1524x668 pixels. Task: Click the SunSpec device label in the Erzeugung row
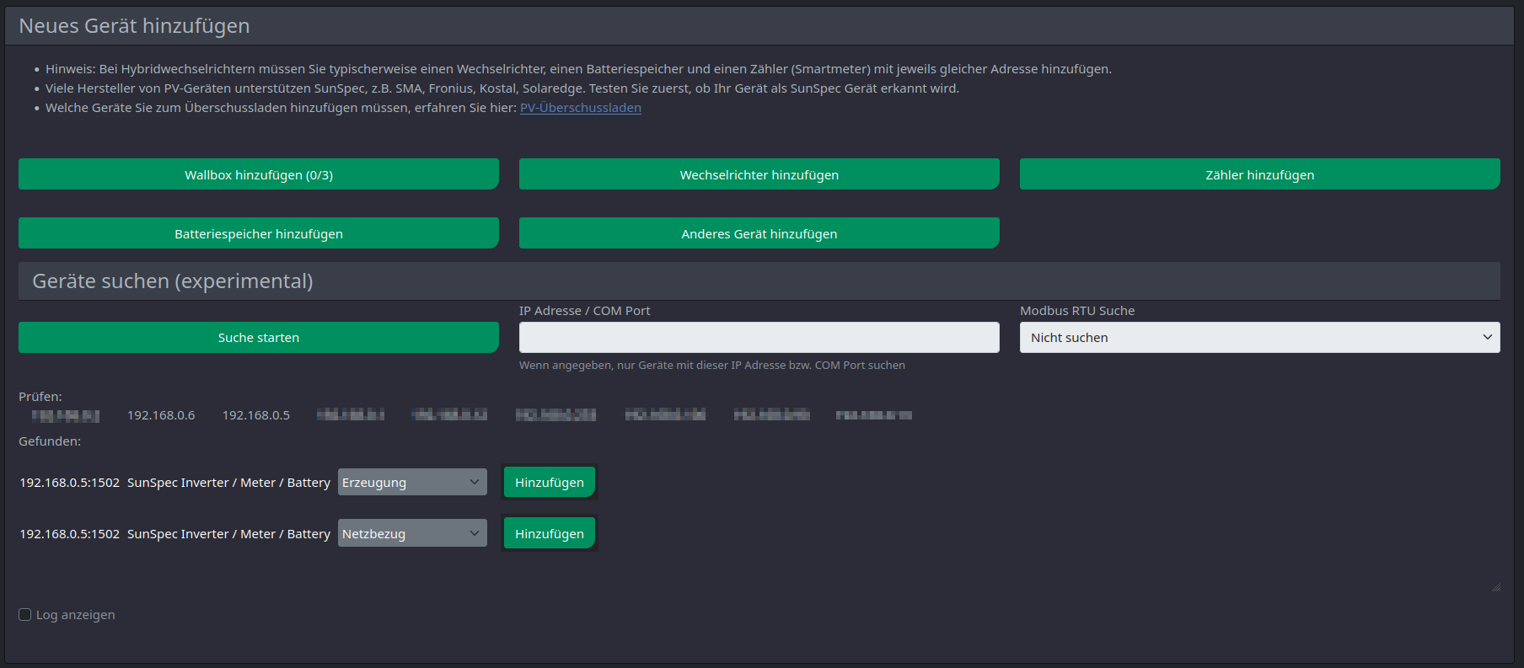click(x=228, y=483)
